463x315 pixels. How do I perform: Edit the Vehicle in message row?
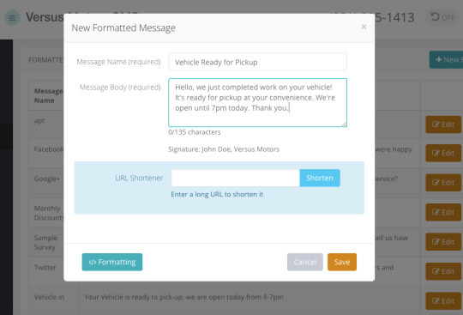(x=443, y=300)
